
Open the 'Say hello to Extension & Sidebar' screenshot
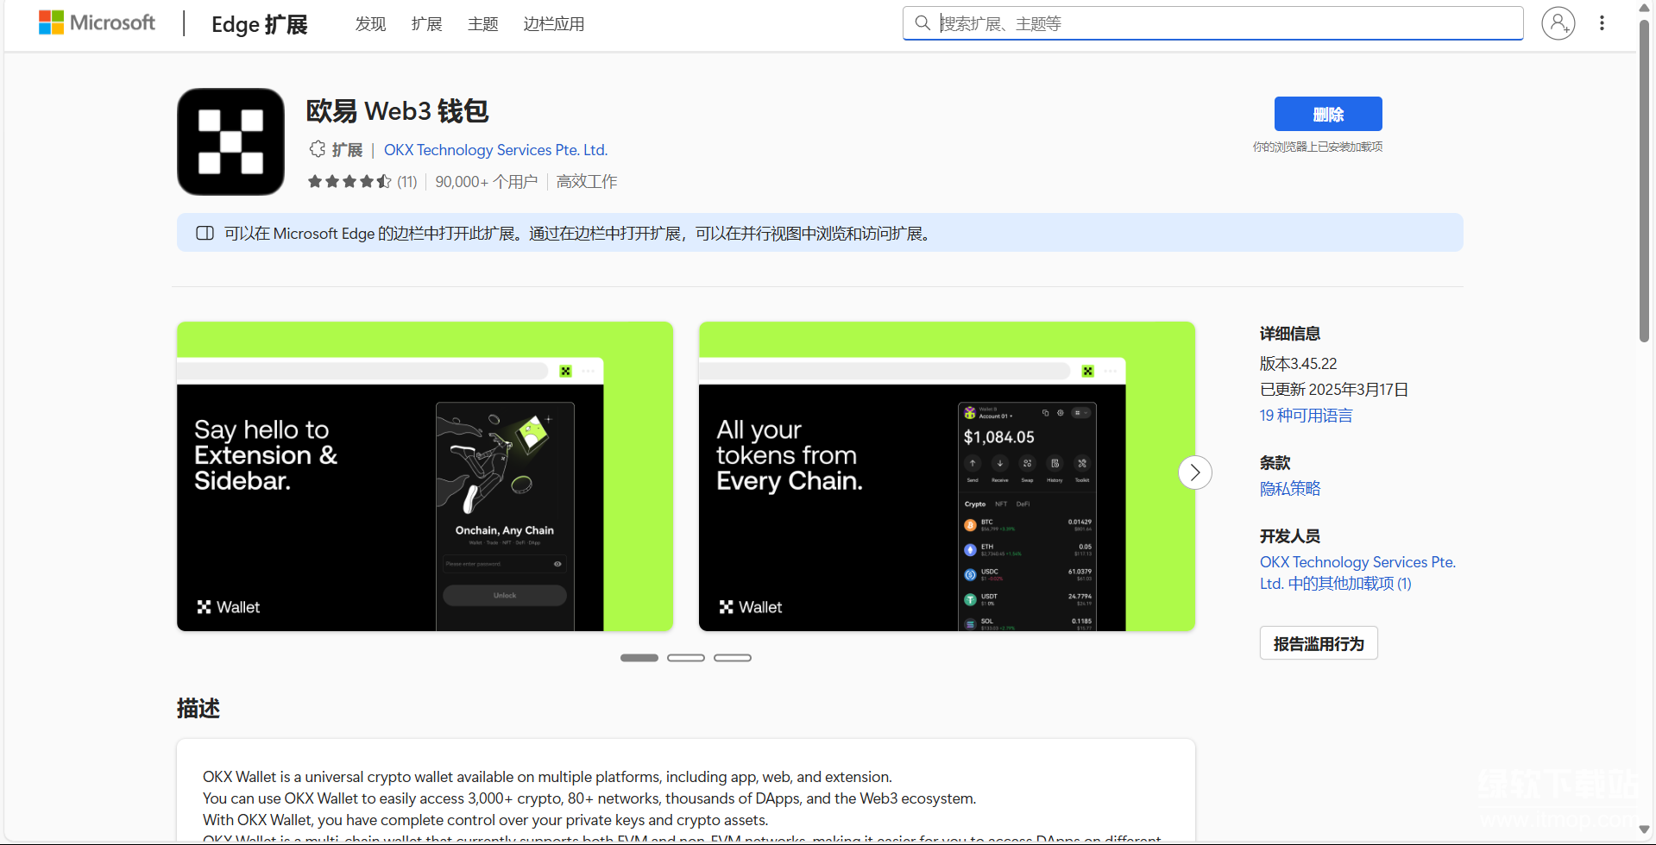(425, 476)
